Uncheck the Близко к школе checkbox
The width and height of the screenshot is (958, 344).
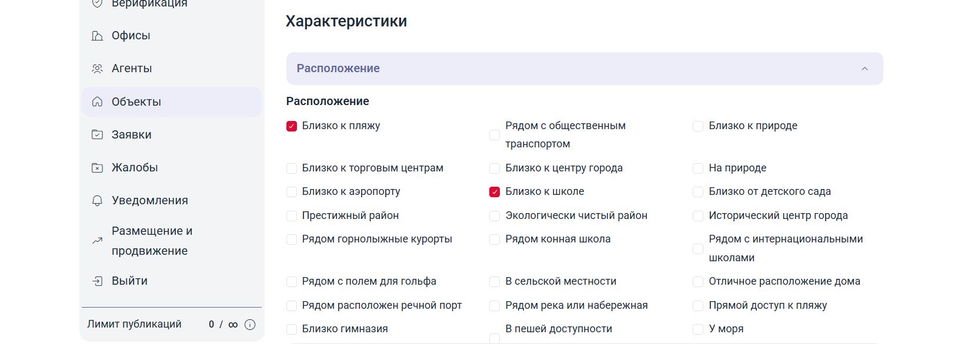(x=495, y=192)
